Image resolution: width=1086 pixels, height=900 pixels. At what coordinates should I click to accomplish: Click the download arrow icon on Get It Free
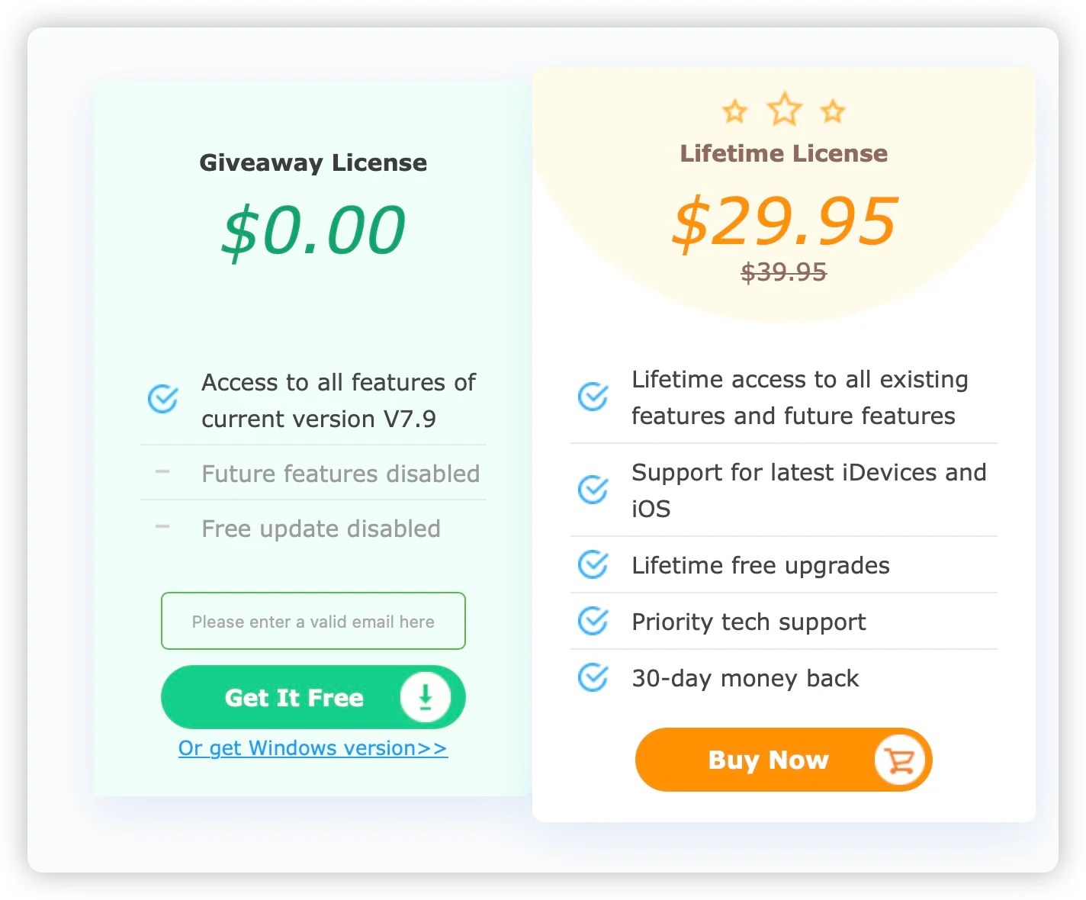(x=425, y=697)
